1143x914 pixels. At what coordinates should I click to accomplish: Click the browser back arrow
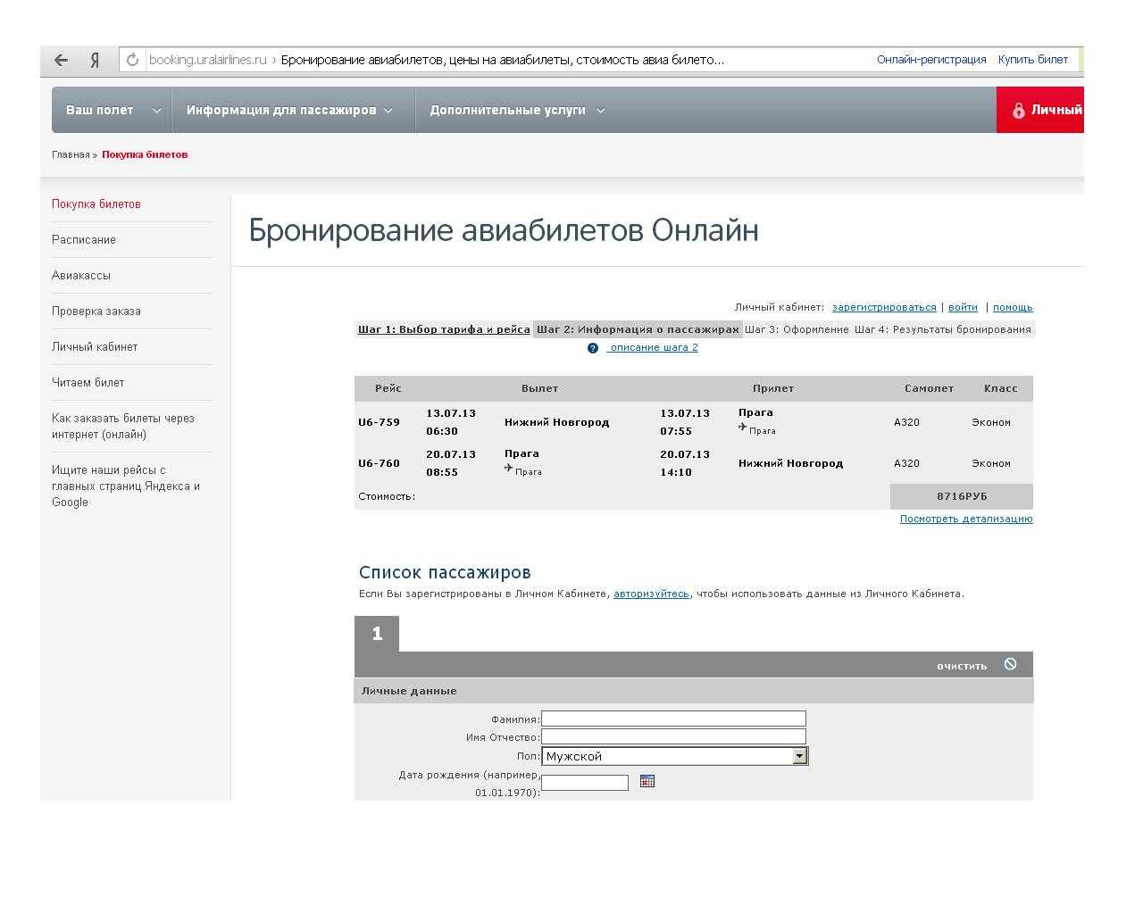[x=61, y=60]
